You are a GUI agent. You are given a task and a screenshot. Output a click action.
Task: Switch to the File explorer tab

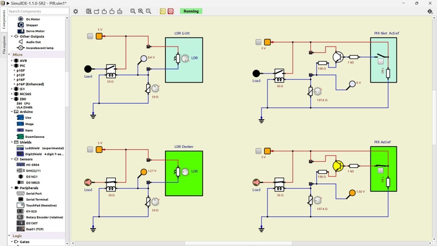click(x=4, y=45)
